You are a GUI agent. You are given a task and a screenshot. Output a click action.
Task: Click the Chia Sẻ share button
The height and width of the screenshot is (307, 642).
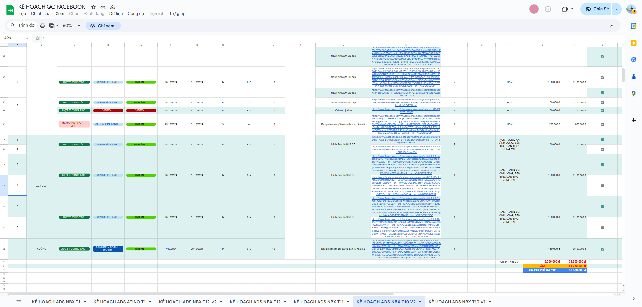[x=597, y=9]
